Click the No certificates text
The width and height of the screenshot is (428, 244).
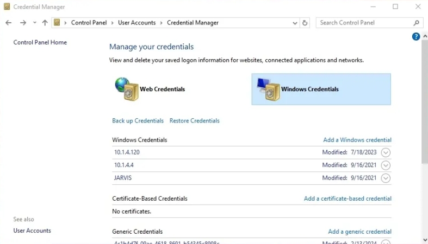[132, 211]
